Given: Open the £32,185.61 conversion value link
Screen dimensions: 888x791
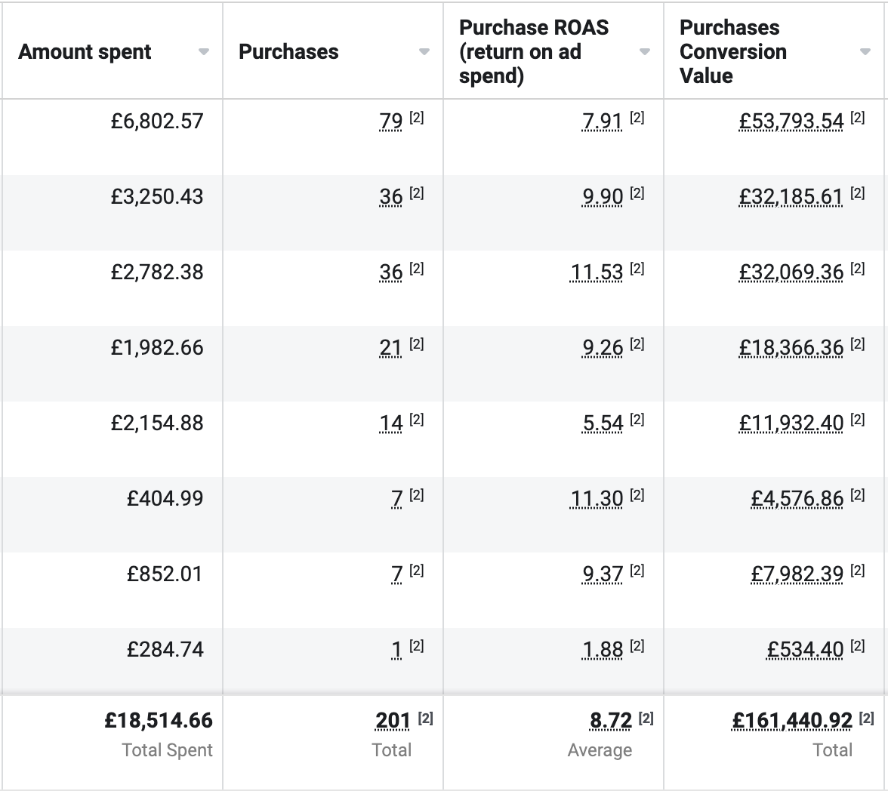Looking at the screenshot, I should click(x=791, y=197).
